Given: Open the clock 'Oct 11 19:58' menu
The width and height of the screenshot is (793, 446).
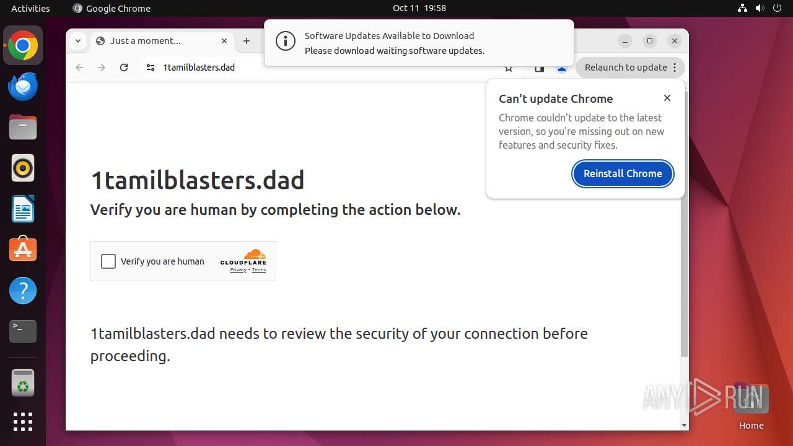Looking at the screenshot, I should tap(419, 8).
